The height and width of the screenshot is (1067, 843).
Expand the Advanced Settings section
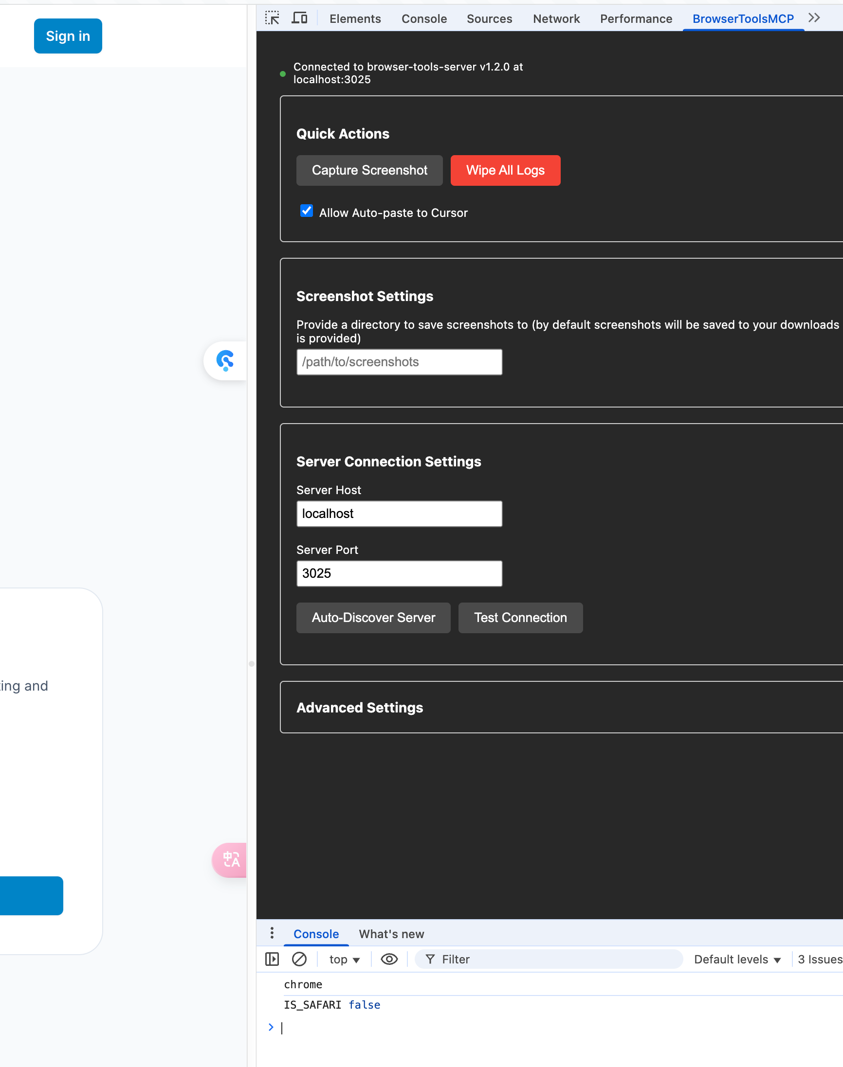pos(360,707)
